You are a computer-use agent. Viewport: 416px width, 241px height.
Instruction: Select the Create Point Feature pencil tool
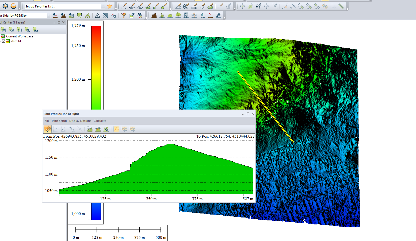(x=124, y=6)
